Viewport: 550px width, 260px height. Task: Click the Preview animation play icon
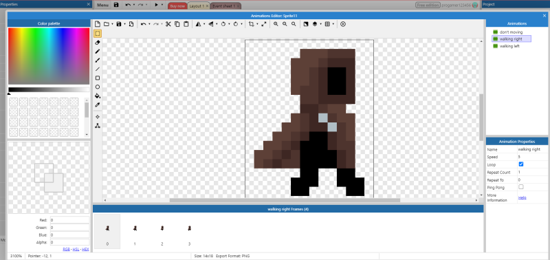pos(343,24)
